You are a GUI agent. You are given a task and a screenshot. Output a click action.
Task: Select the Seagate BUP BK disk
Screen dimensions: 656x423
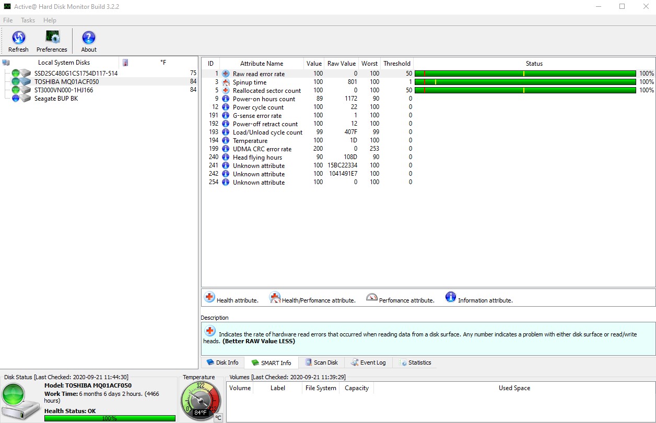(x=56, y=99)
